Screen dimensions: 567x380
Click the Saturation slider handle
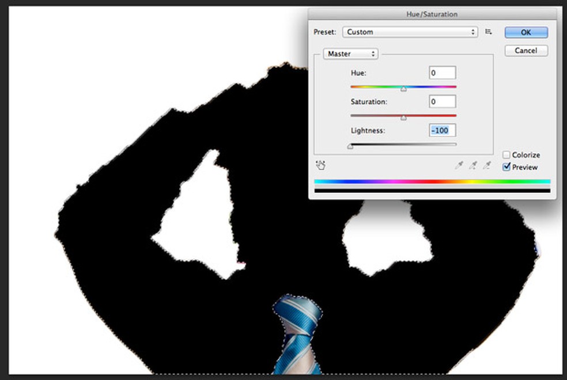point(403,118)
